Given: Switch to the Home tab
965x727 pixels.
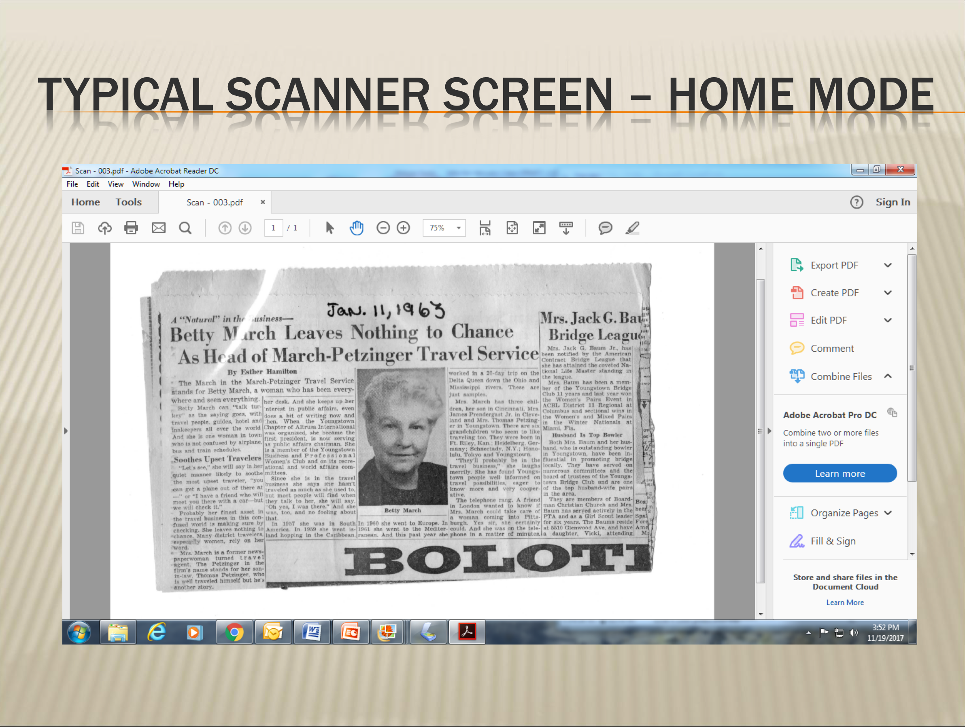Looking at the screenshot, I should 85,202.
